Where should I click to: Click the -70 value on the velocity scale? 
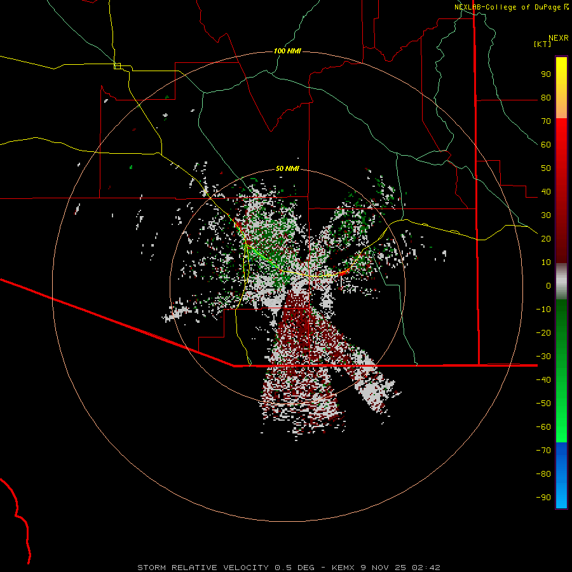coord(543,451)
